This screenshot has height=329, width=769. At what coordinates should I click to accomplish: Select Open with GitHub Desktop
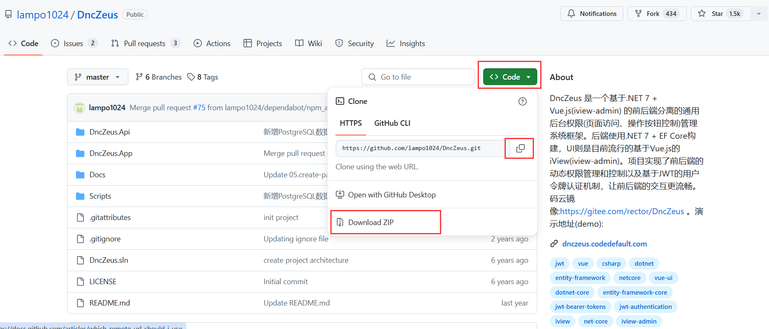click(391, 195)
